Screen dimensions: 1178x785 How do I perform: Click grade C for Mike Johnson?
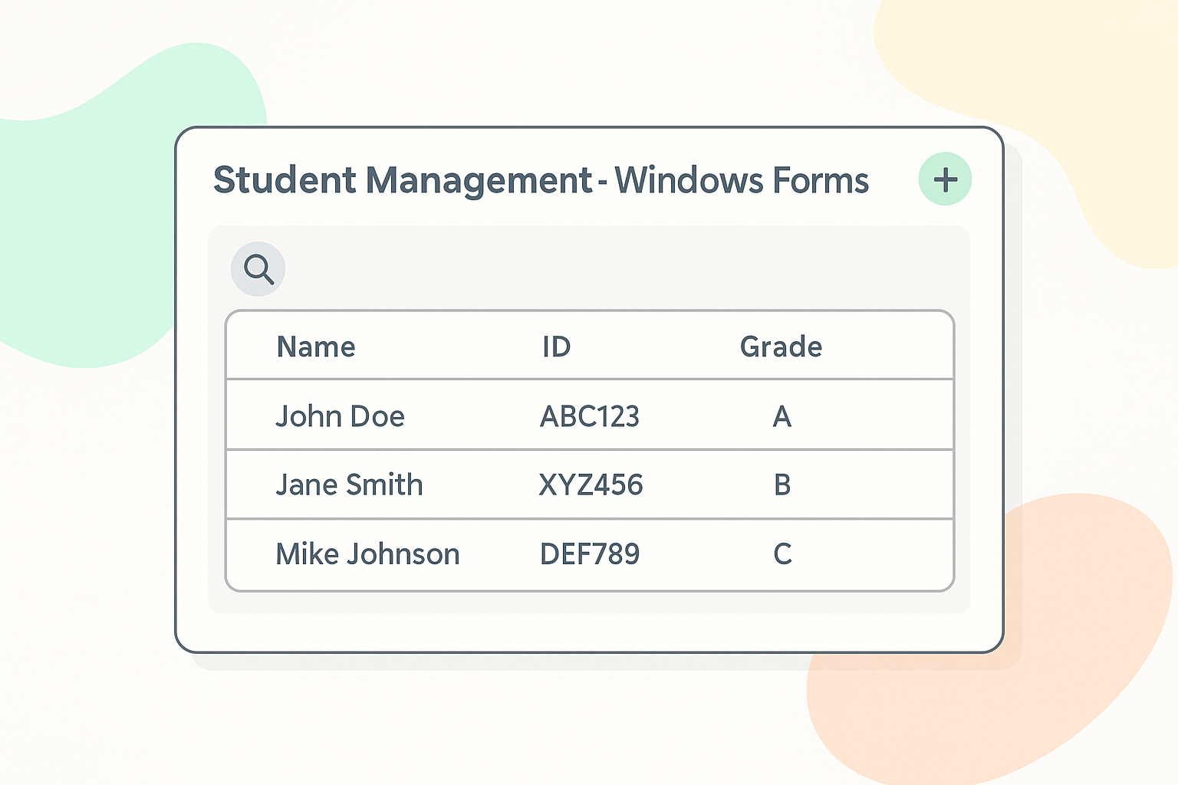(781, 553)
